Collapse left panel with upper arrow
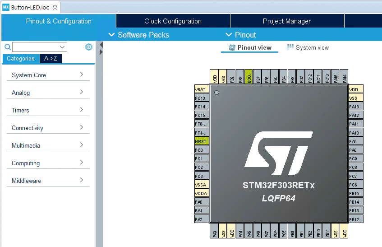382x247 pixels. coord(101,45)
